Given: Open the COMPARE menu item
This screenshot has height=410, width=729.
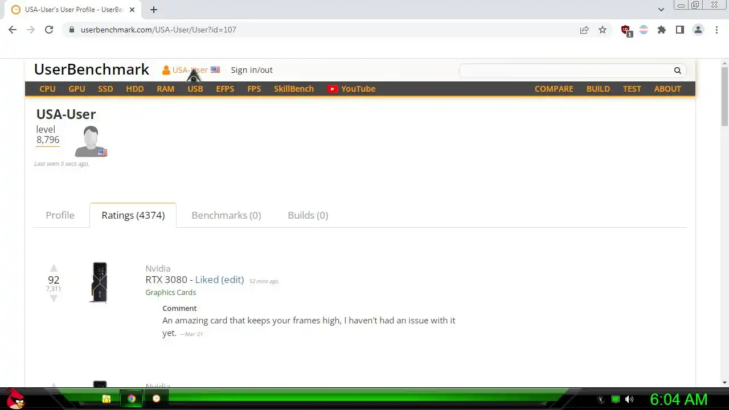Looking at the screenshot, I should 554,89.
